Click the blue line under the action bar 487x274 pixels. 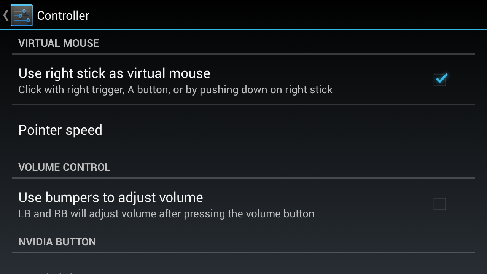click(243, 29)
